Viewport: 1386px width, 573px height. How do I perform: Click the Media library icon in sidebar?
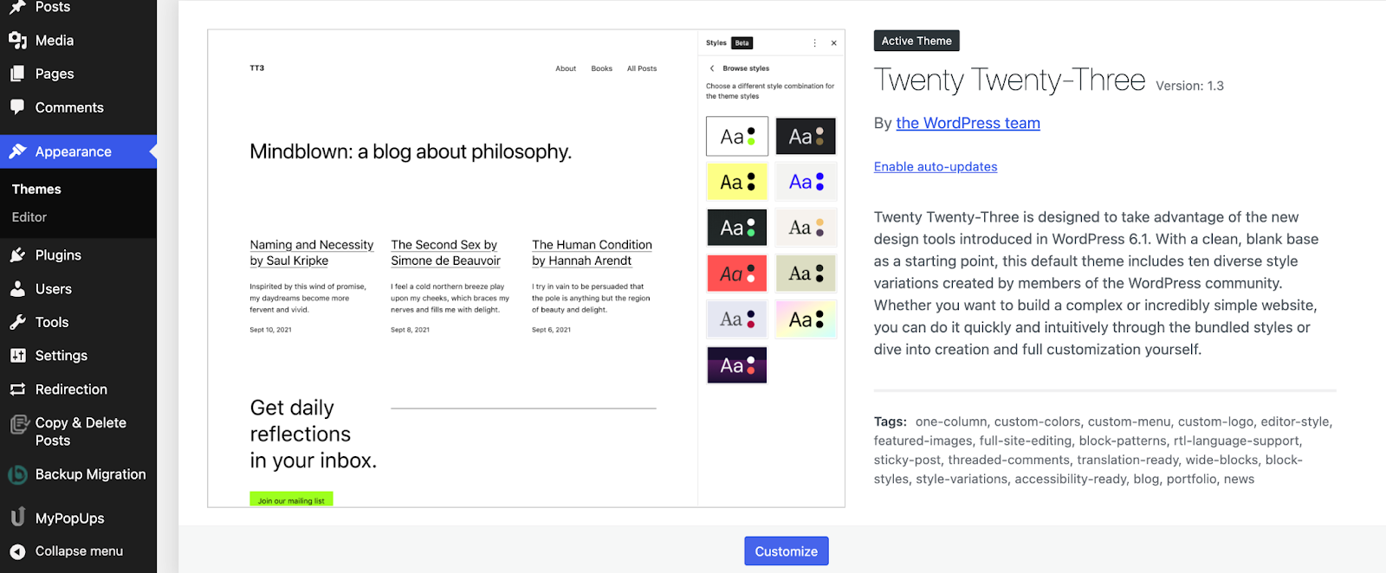pyautogui.click(x=17, y=41)
